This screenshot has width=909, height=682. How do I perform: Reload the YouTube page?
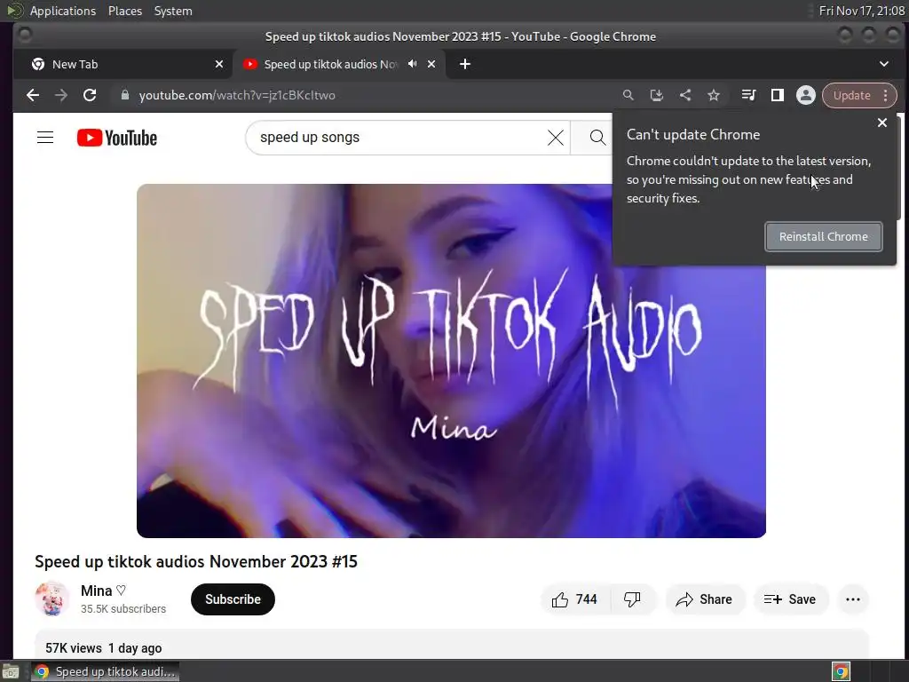click(x=90, y=95)
